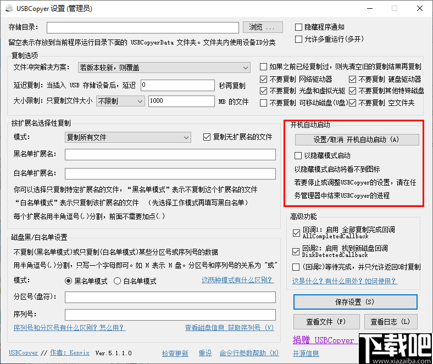The image size is (433, 364).
Task: Click the 浏览 browse button
Action: click(263, 27)
